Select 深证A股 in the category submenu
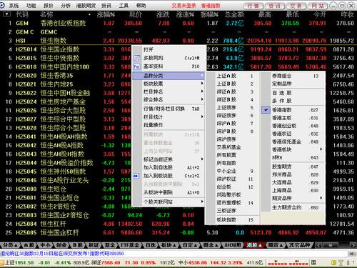Viewport: 357px width, 268px height. [x=232, y=91]
